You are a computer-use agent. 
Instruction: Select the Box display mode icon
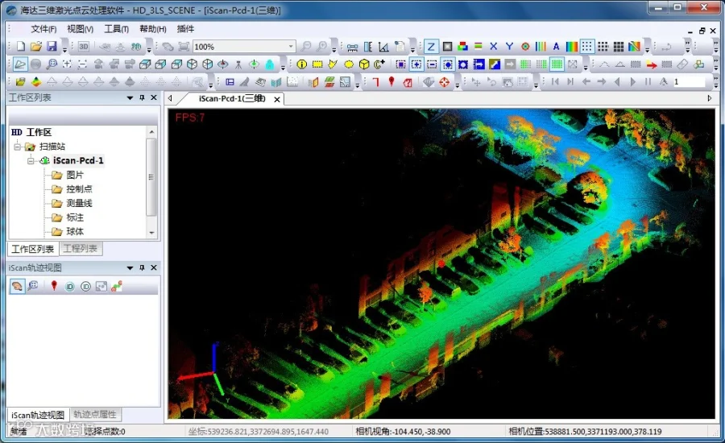[447, 46]
